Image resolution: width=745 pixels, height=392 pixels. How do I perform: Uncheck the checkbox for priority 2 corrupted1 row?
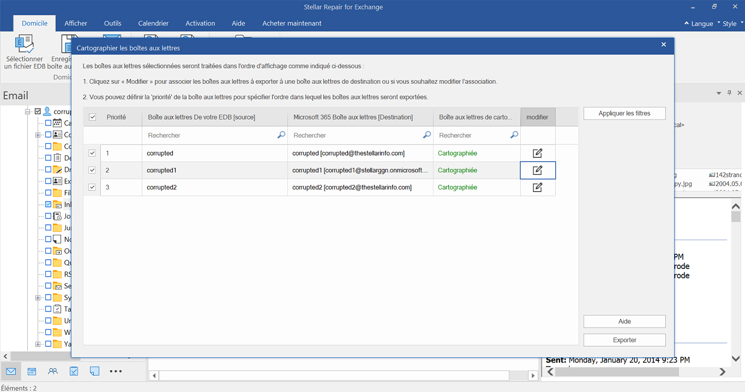(x=92, y=170)
